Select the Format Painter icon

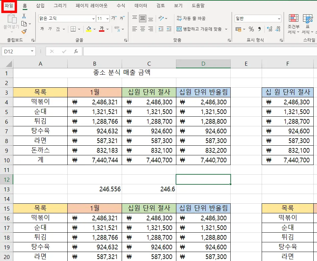click(25, 31)
